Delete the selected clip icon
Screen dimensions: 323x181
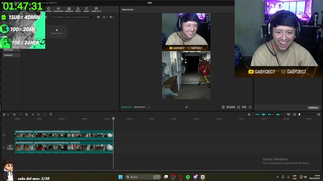tap(45, 114)
